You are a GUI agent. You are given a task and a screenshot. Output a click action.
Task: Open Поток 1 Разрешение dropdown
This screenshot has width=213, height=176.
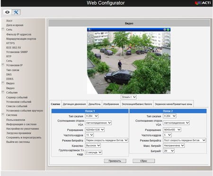point(95,130)
